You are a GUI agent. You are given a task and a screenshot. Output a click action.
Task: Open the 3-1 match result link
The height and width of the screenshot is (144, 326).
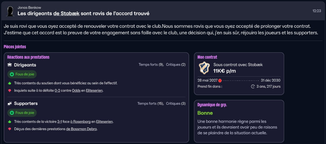point(60,122)
